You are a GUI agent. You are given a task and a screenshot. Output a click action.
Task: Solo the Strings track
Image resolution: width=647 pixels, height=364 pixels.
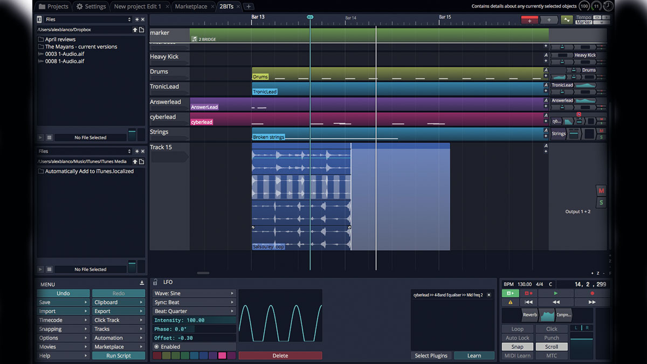coord(601,136)
